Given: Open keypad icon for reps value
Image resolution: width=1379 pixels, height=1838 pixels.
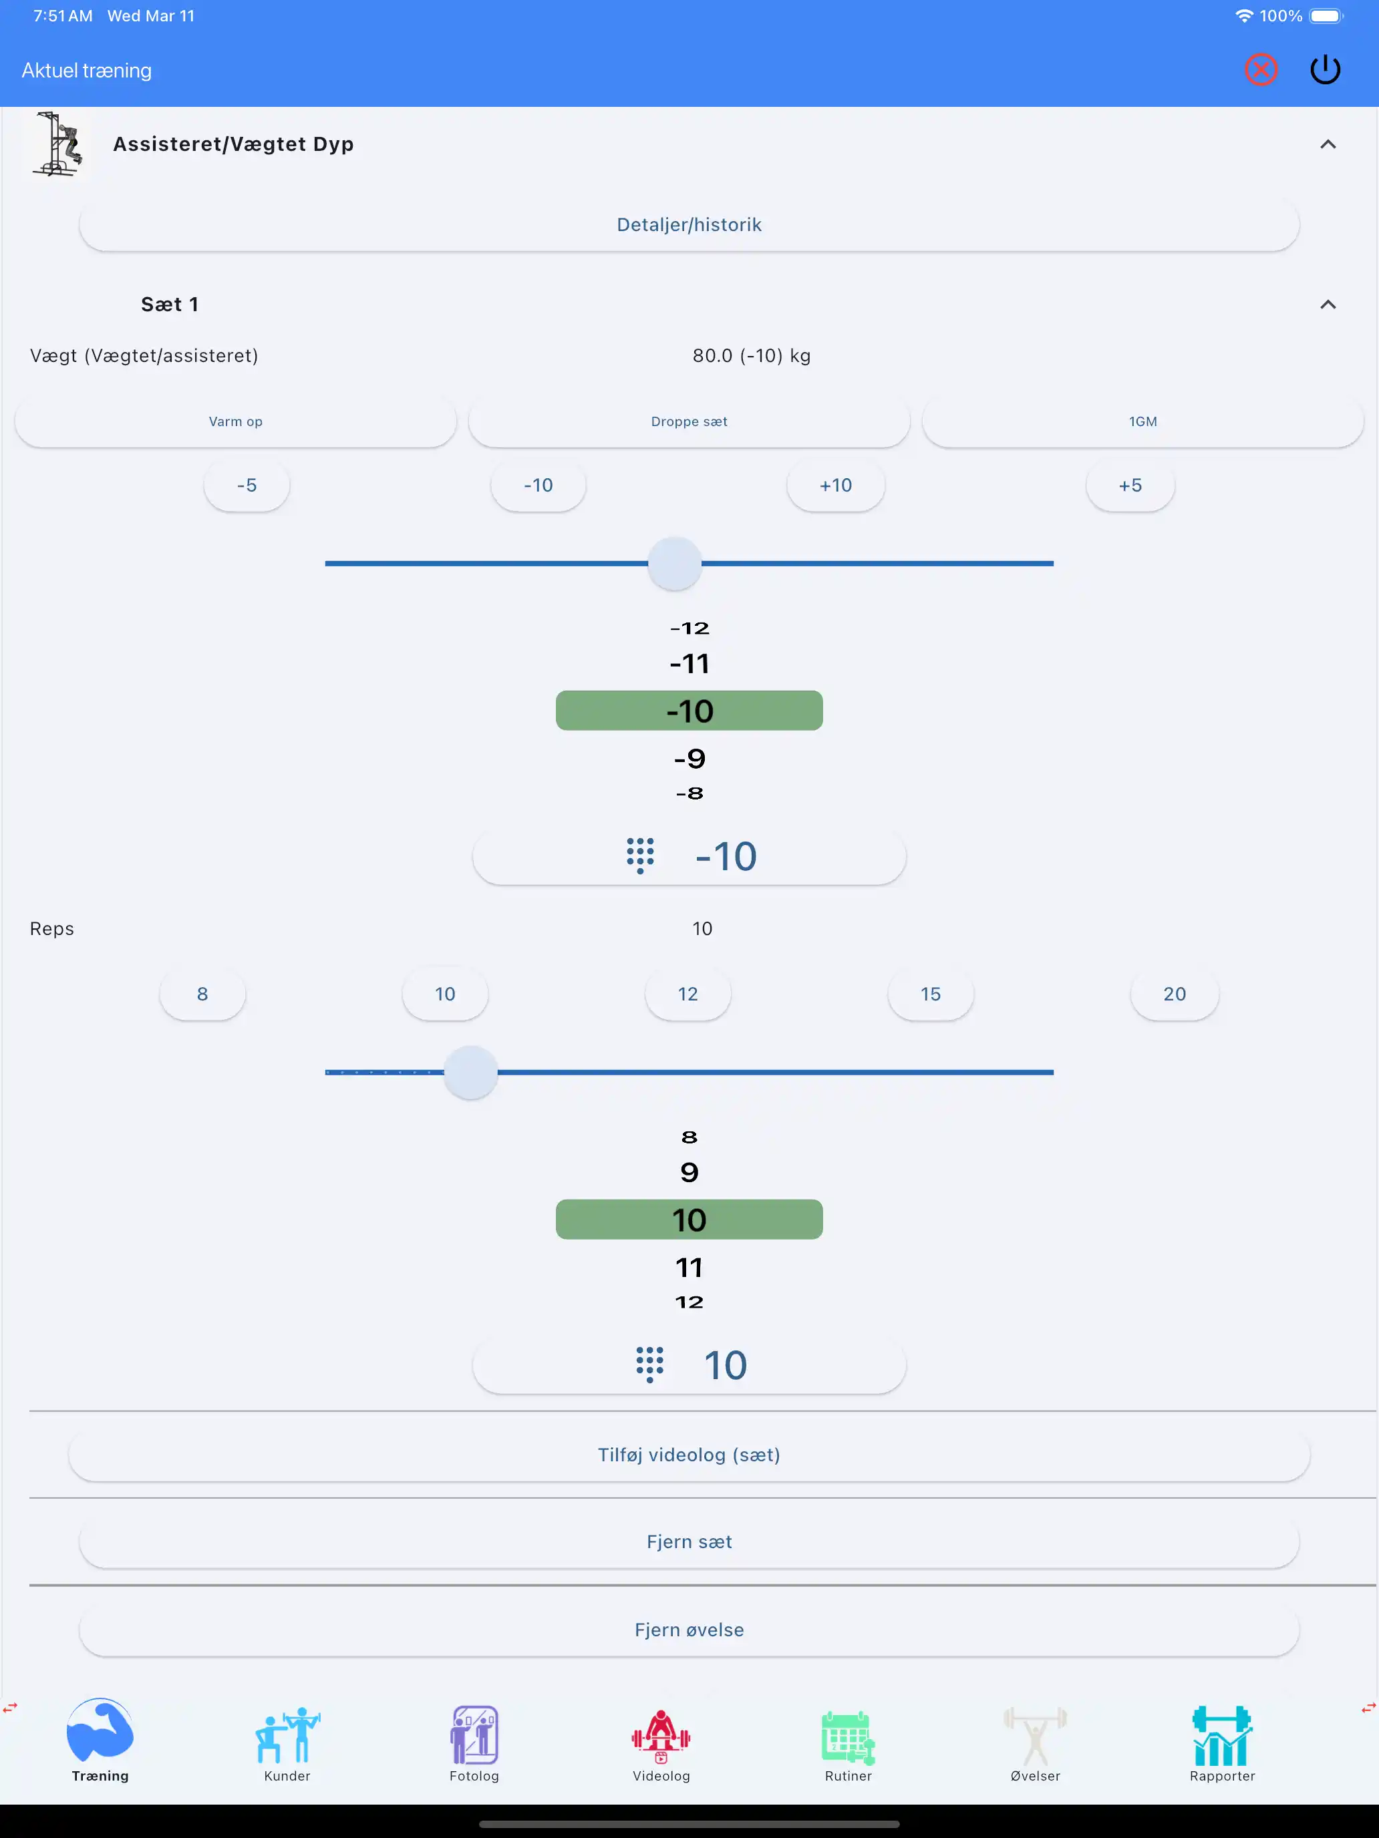Looking at the screenshot, I should [x=649, y=1364].
